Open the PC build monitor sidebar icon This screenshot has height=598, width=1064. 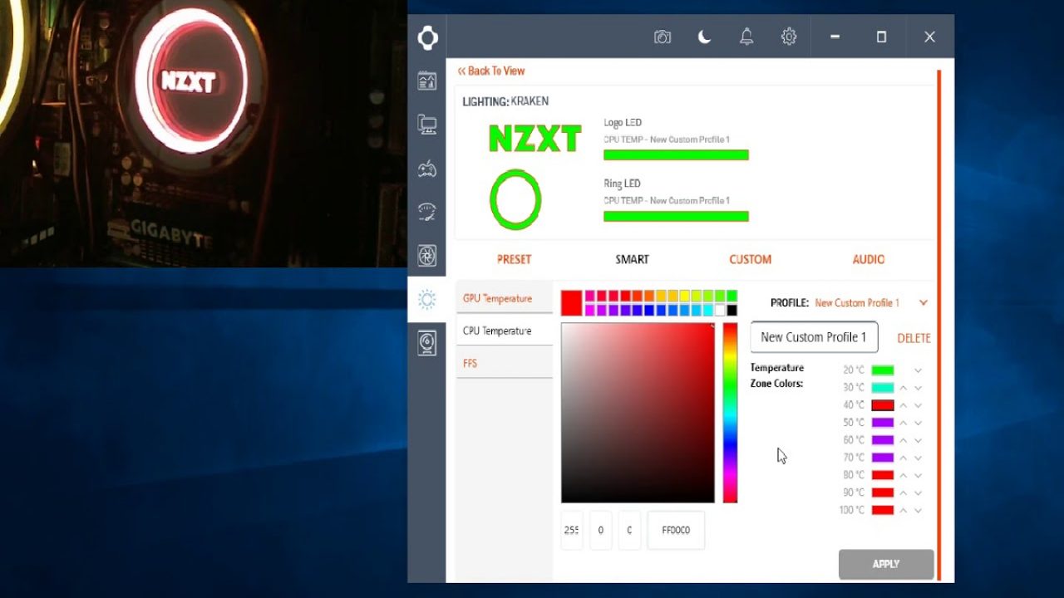(x=427, y=125)
